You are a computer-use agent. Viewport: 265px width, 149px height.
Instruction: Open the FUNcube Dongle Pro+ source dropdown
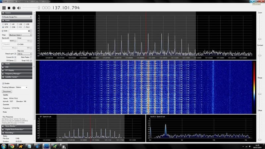[x=17, y=17]
